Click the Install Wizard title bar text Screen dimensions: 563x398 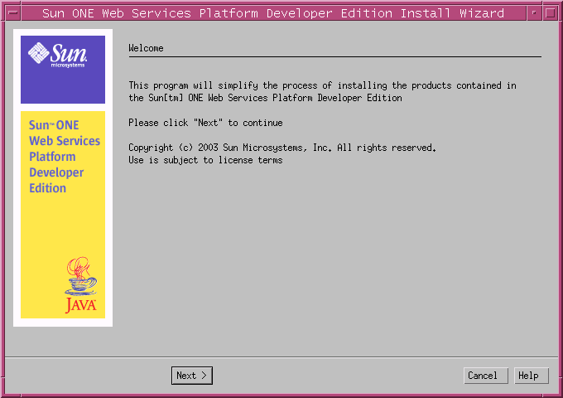tap(273, 13)
